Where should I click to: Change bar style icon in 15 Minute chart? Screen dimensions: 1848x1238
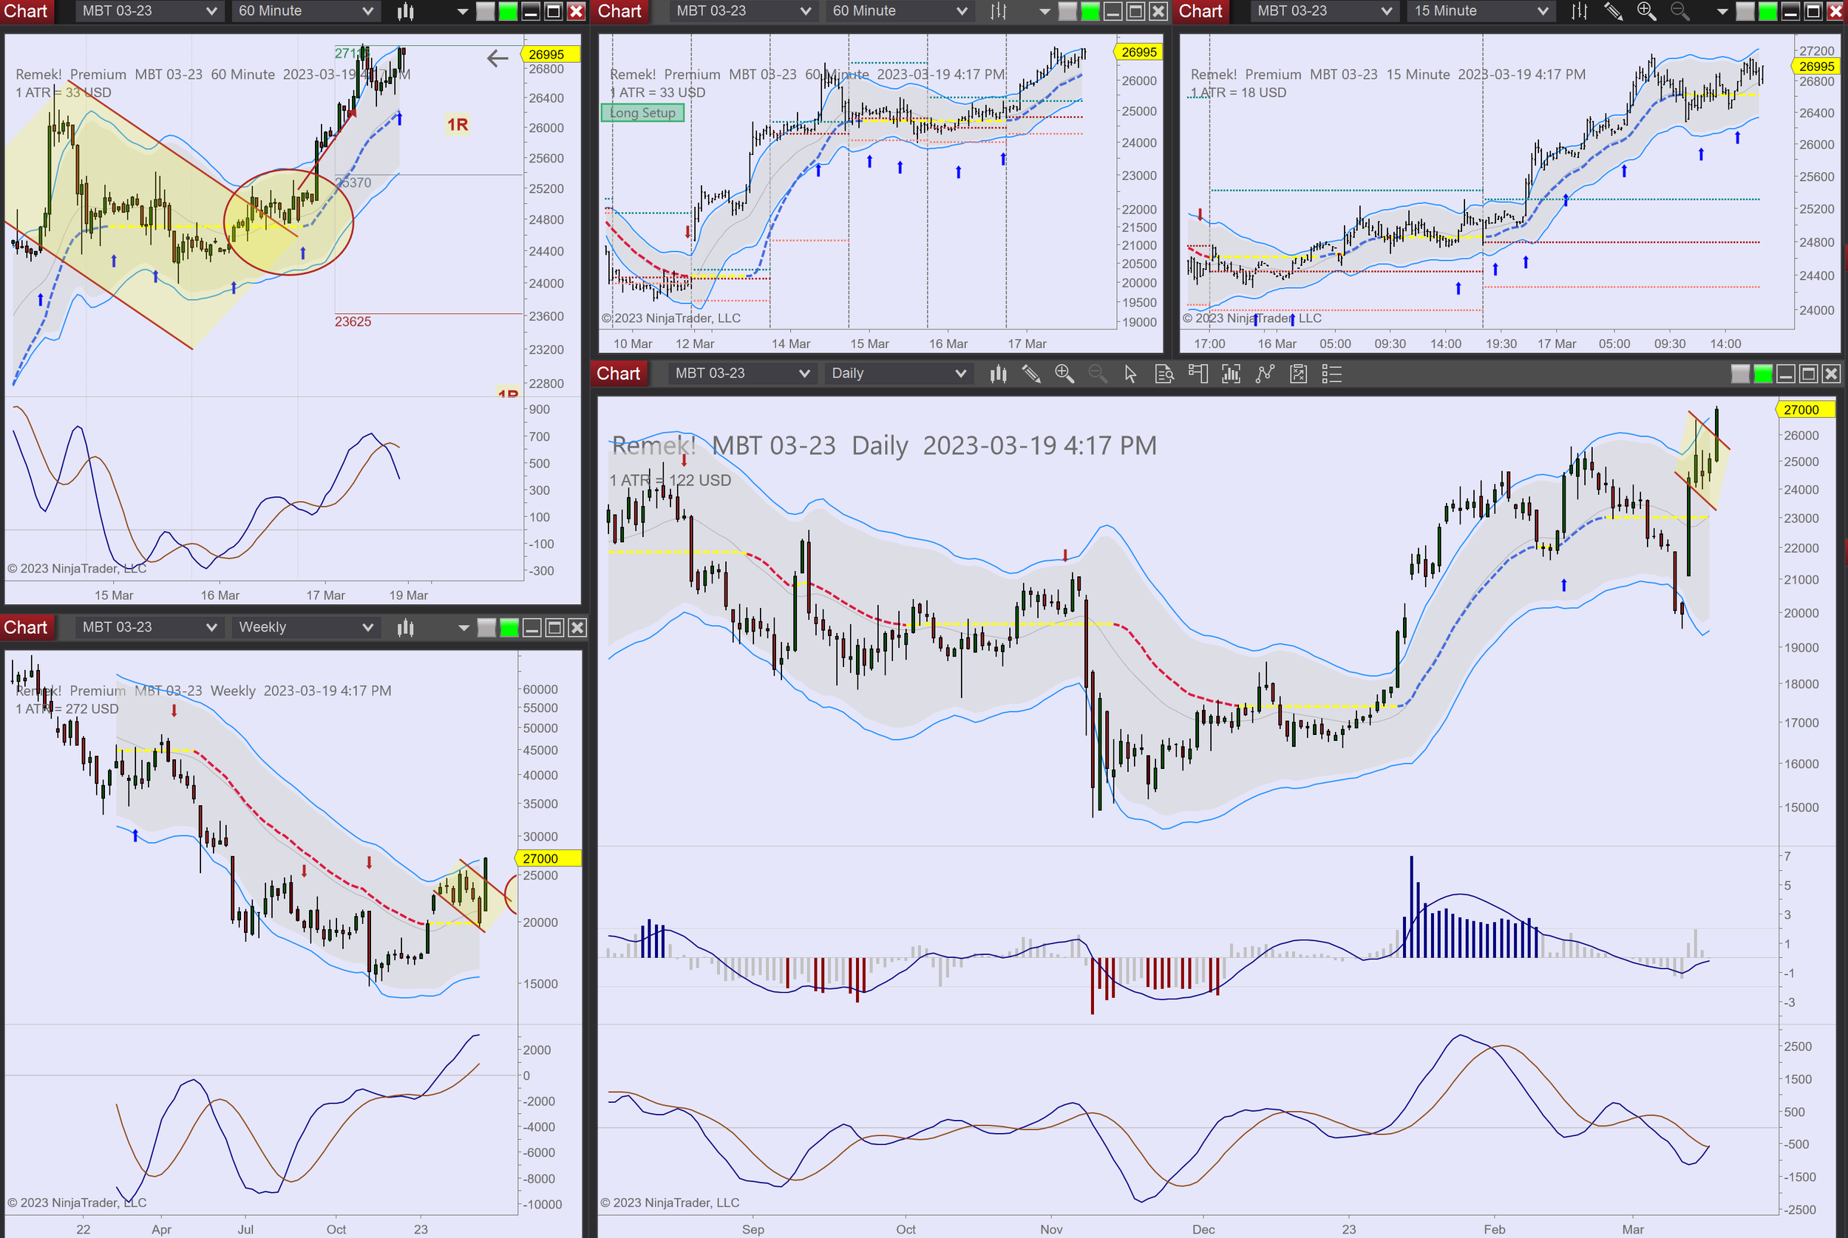pyautogui.click(x=1579, y=11)
